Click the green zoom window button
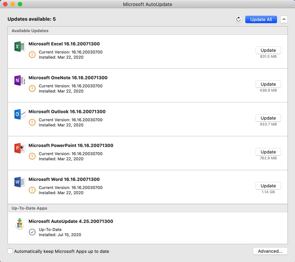The height and width of the screenshot is (262, 295). point(20,4)
